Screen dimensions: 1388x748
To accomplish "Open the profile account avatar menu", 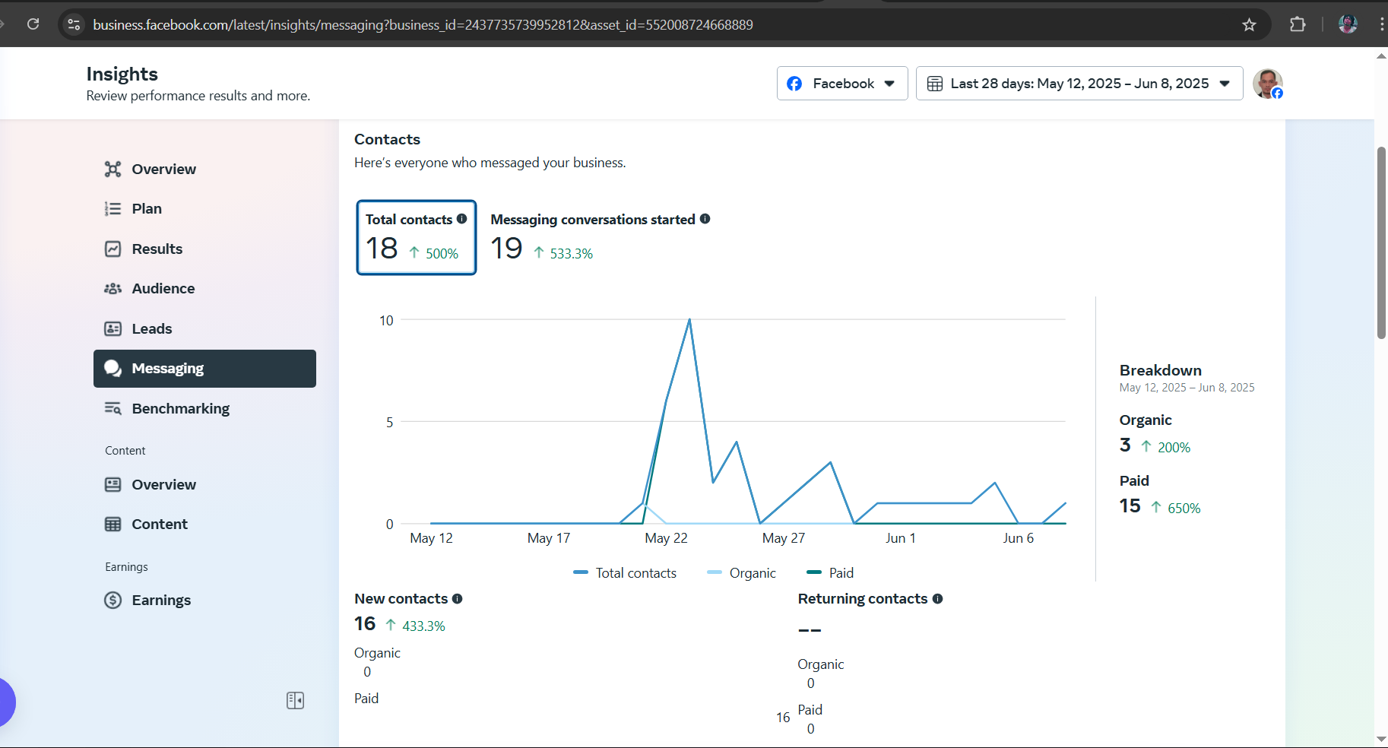I will 1268,84.
